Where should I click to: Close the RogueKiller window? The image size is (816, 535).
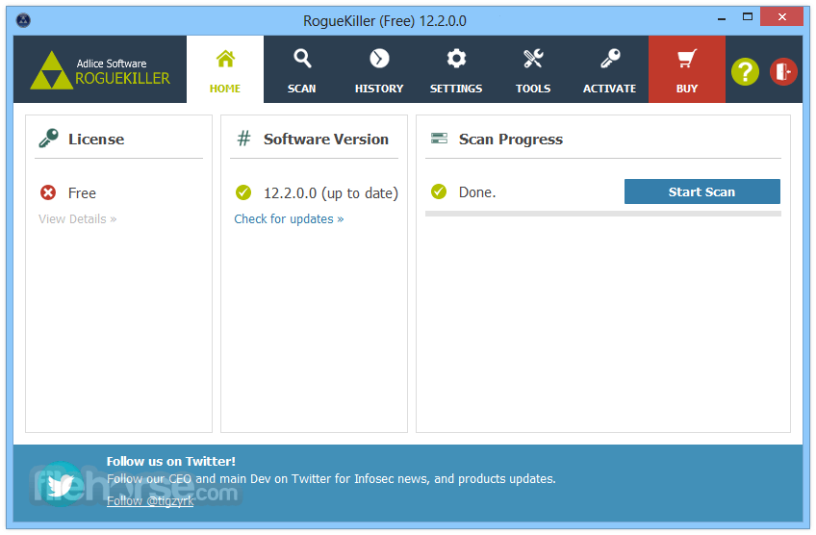tap(781, 16)
